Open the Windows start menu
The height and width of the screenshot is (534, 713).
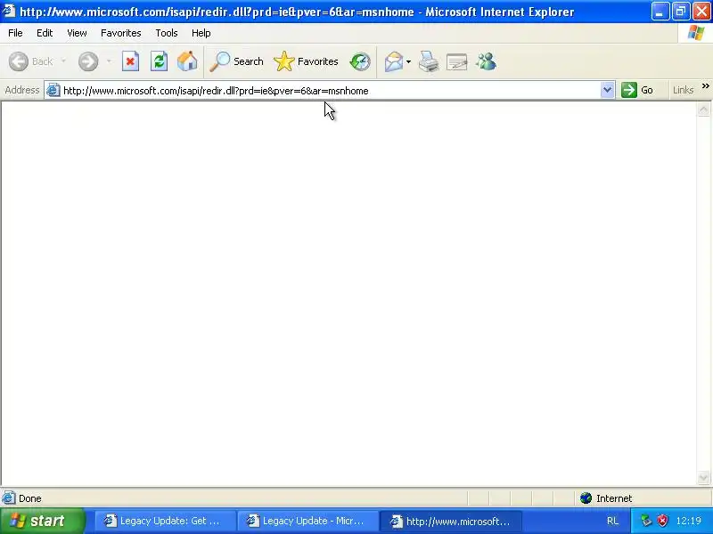43,521
